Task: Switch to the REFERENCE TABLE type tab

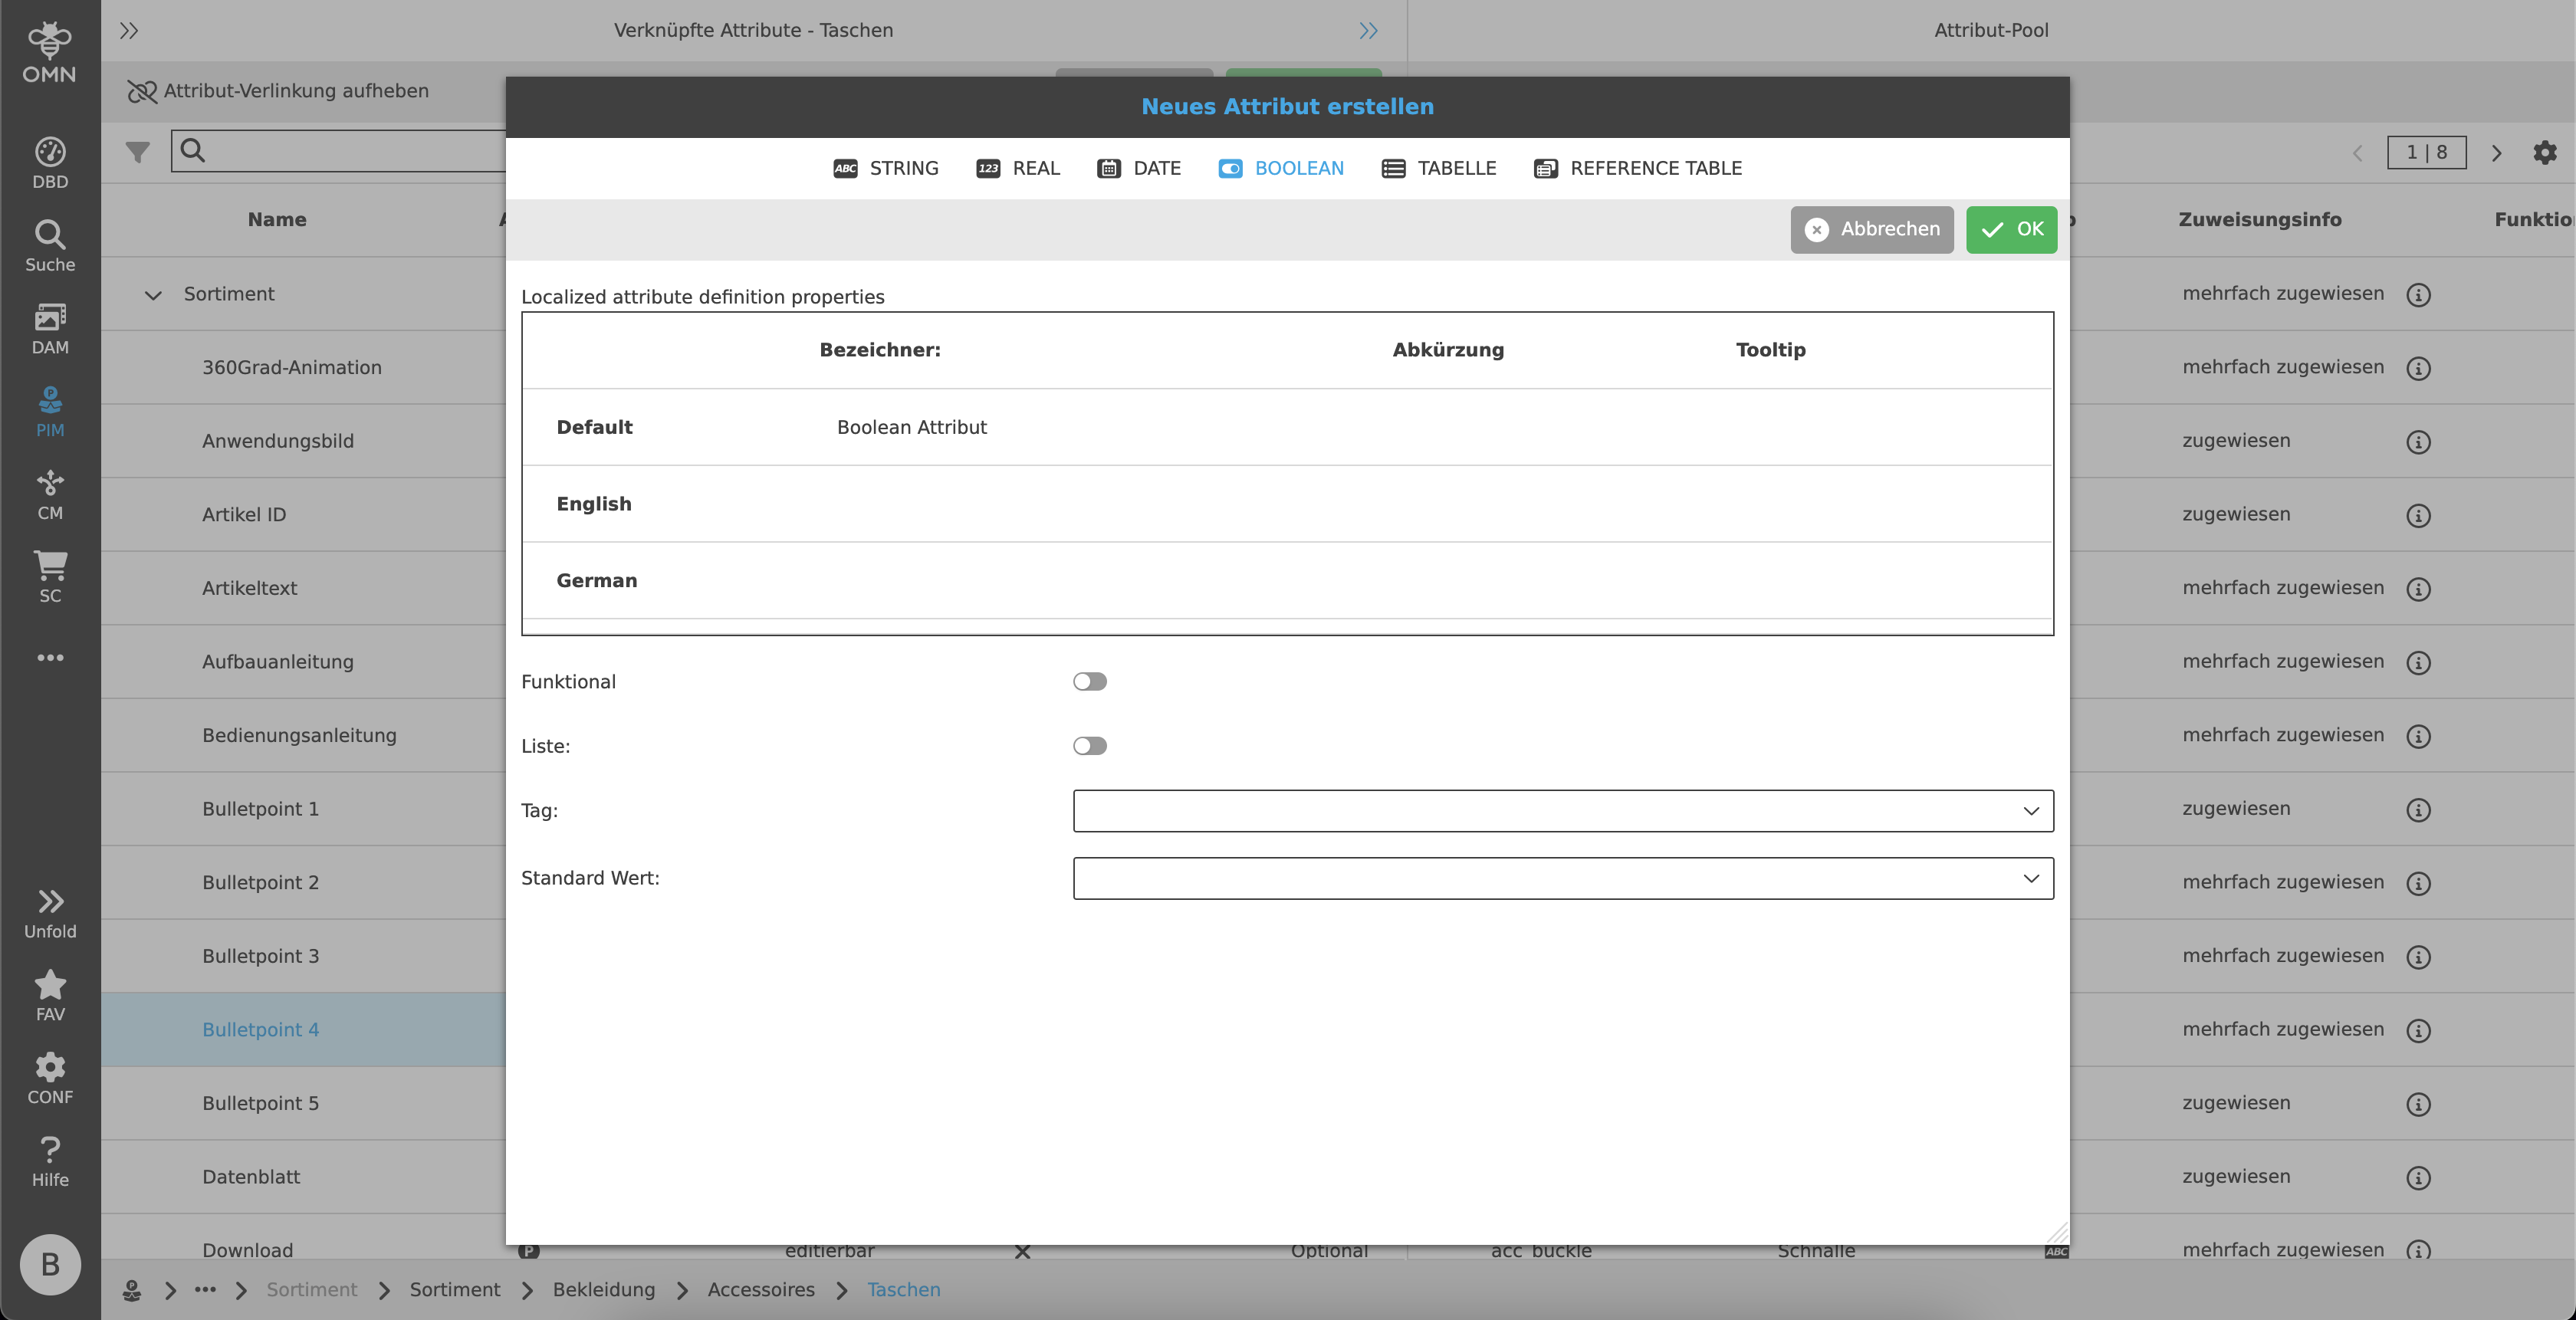Action: click(x=1638, y=169)
